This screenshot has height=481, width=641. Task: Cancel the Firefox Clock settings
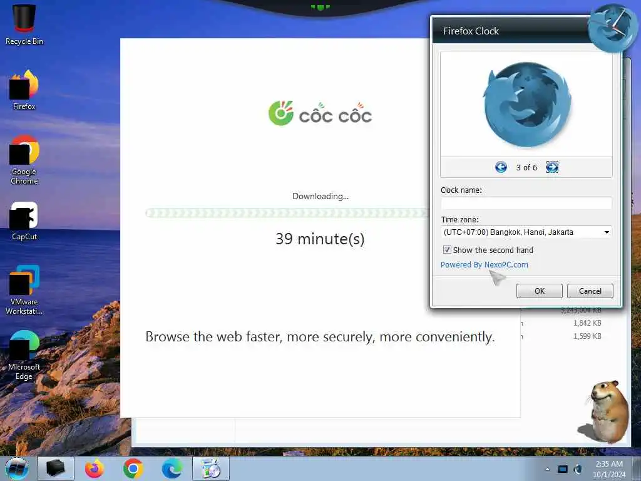pos(590,291)
